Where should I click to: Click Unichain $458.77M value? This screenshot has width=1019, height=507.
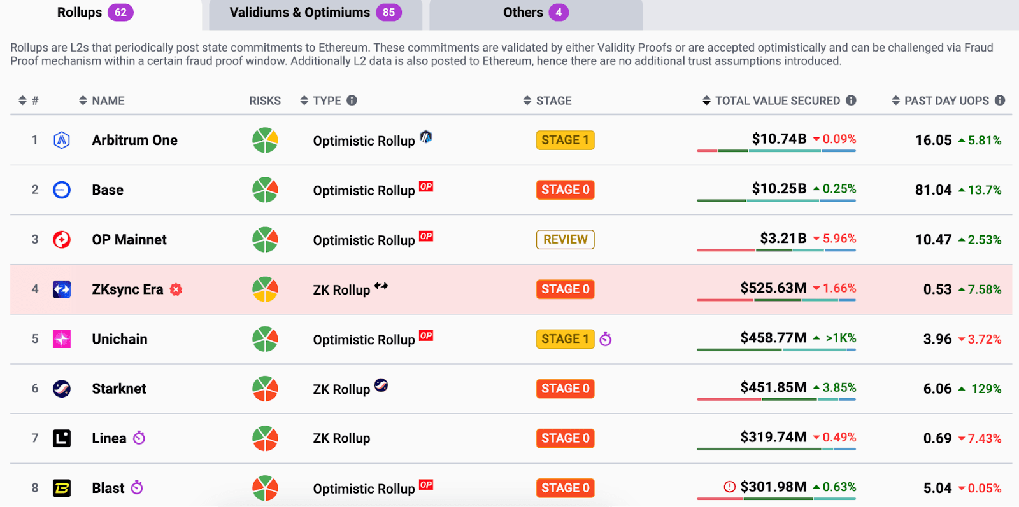tap(773, 338)
